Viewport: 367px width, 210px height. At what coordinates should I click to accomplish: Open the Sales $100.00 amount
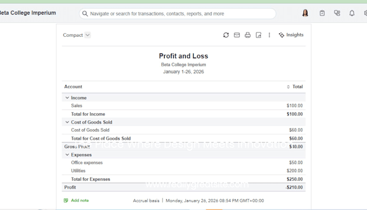tap(295, 106)
